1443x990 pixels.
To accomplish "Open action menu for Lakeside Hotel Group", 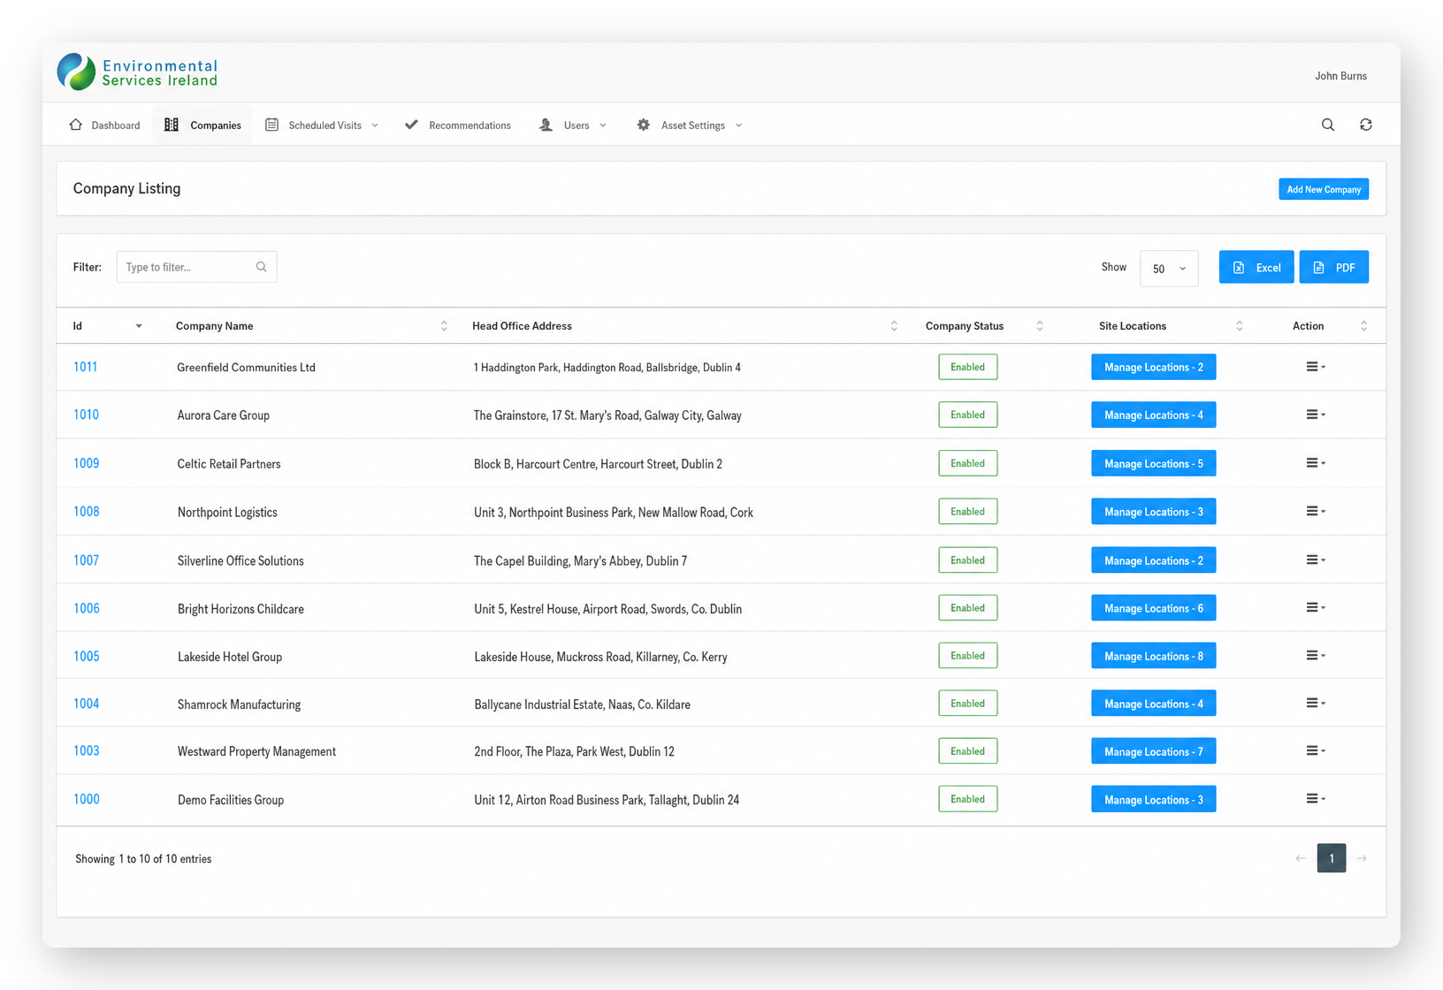I will tap(1316, 656).
